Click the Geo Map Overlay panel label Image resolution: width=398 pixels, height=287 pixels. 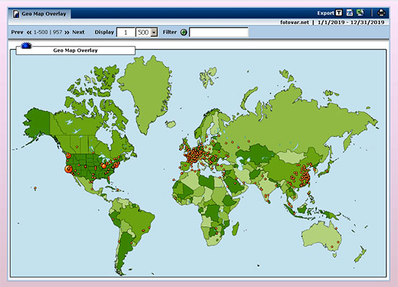[75, 51]
